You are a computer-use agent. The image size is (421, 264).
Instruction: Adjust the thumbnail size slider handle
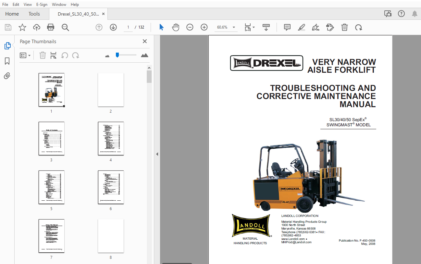pyautogui.click(x=117, y=55)
